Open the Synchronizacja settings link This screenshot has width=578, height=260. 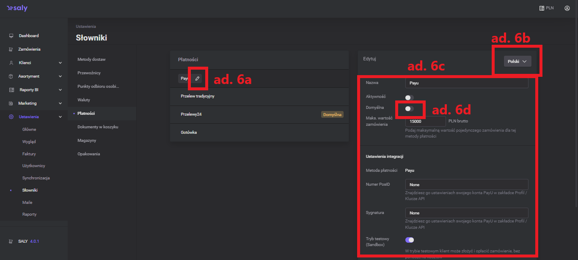click(x=36, y=178)
